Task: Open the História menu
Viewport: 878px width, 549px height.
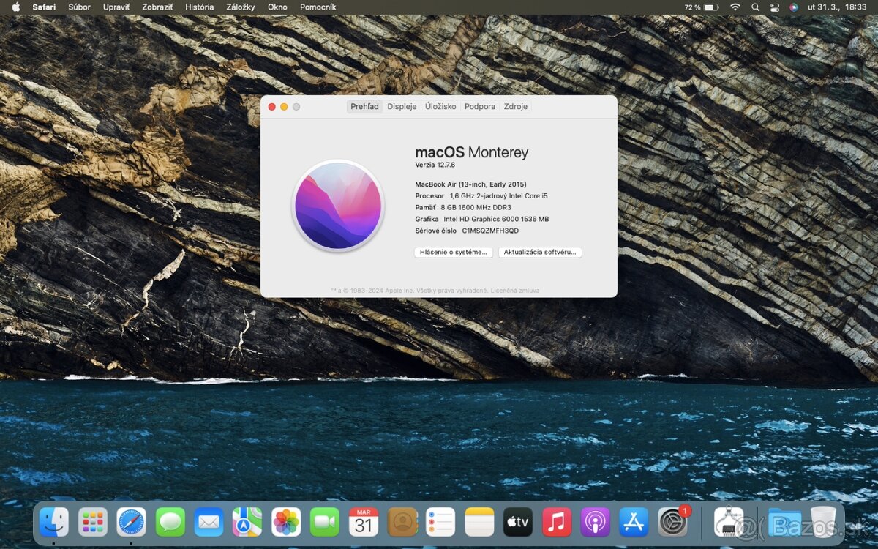Action: tap(199, 7)
